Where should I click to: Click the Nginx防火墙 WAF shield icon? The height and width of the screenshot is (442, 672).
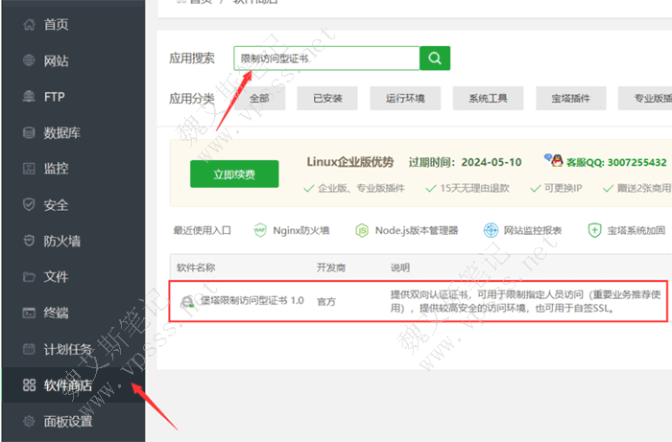click(260, 231)
